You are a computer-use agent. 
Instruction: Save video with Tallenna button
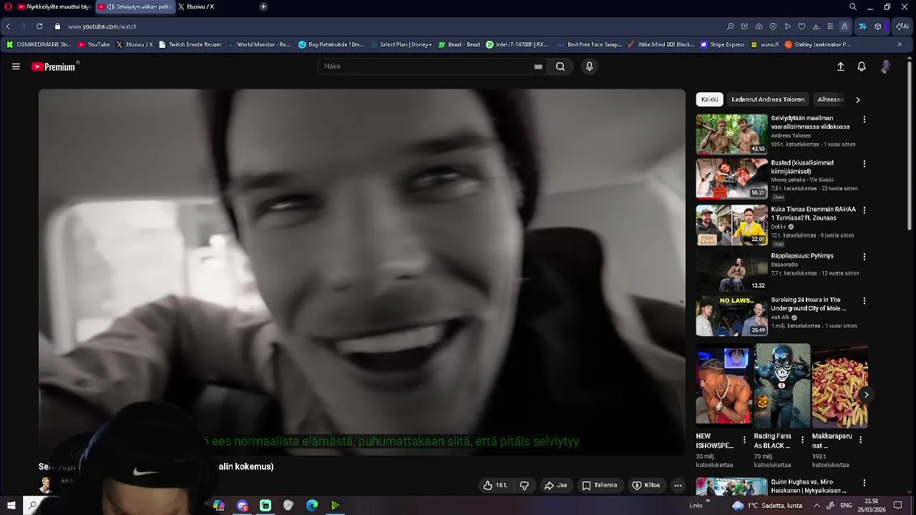tap(599, 486)
